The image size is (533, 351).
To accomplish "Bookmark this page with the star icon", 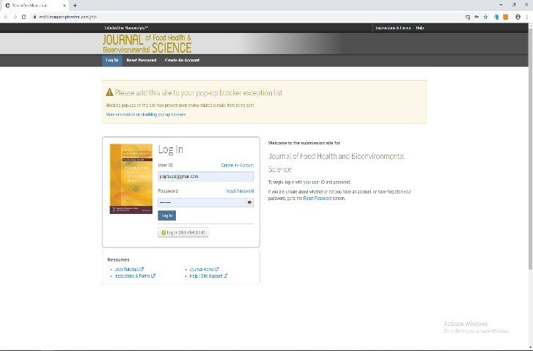I will 486,17.
